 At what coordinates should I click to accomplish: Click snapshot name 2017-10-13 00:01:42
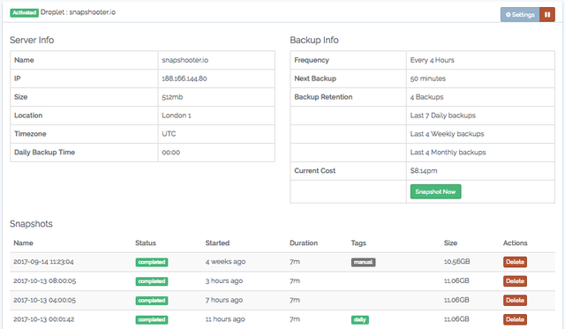coord(43,319)
